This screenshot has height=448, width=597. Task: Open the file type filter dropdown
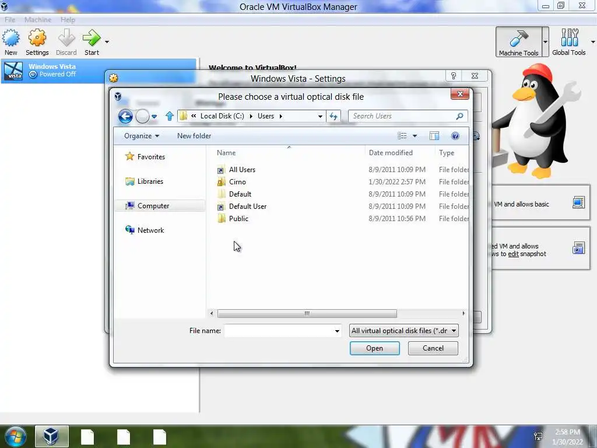[403, 331]
